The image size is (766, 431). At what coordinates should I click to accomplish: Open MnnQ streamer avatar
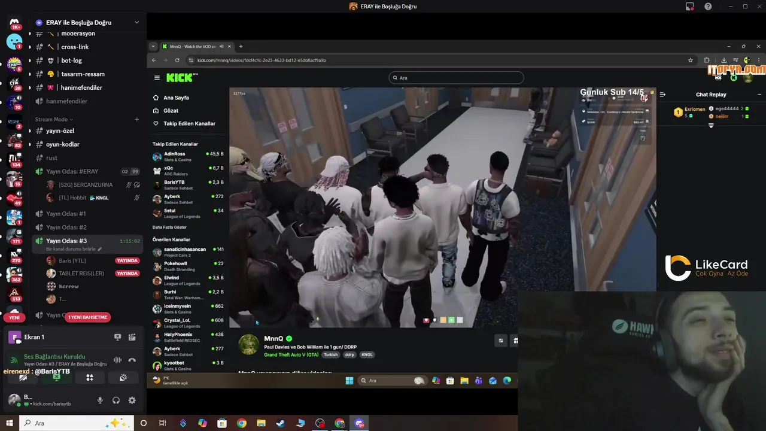point(249,344)
